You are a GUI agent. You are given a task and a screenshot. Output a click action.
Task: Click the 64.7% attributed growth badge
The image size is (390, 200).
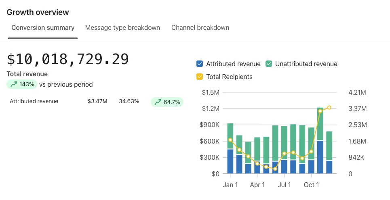[x=167, y=102]
